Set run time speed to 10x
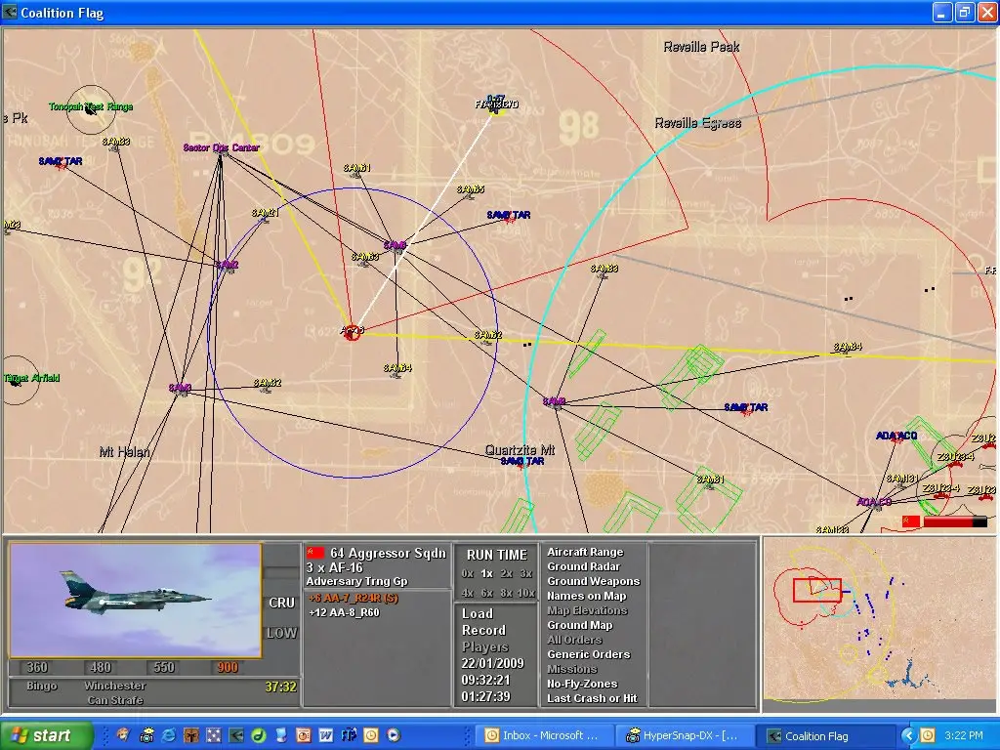This screenshot has height=750, width=1000. (526, 593)
